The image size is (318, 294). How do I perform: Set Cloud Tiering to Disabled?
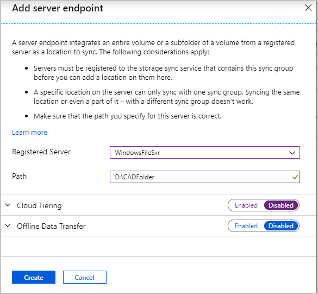point(281,205)
